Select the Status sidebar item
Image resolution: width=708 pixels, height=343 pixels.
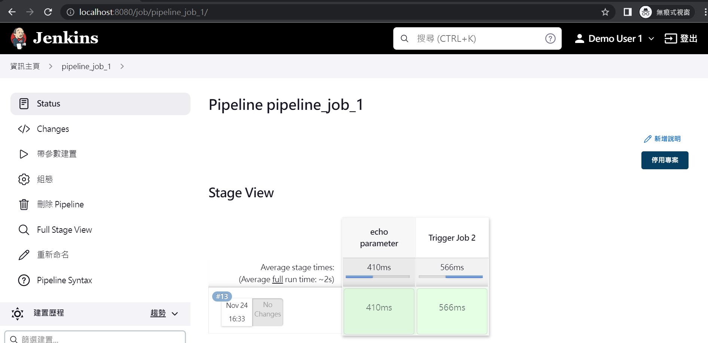coord(100,104)
